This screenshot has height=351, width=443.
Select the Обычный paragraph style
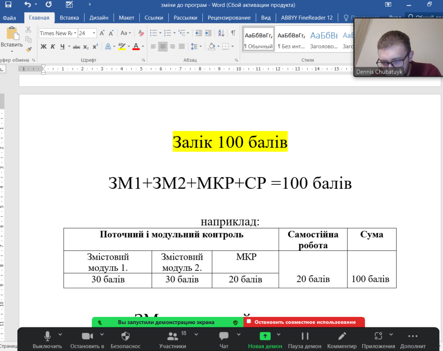click(258, 39)
